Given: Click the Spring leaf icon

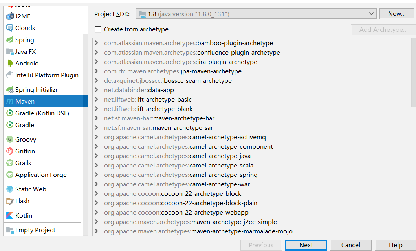Looking at the screenshot, I should coord(10,40).
